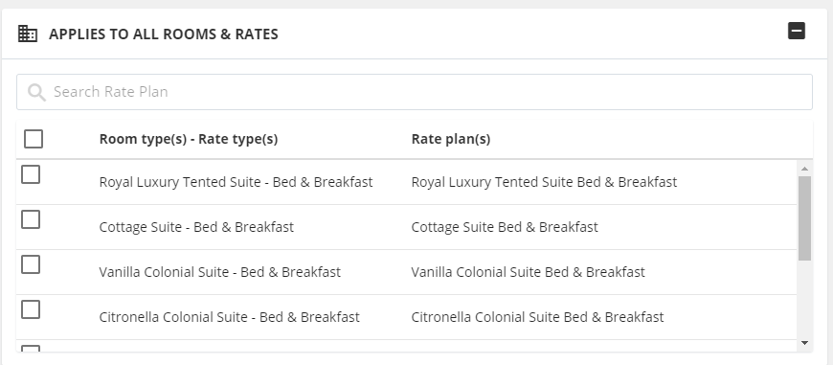This screenshot has width=833, height=365.
Task: Select Vanilla Colonial Suite checkbox
Action: [x=31, y=264]
